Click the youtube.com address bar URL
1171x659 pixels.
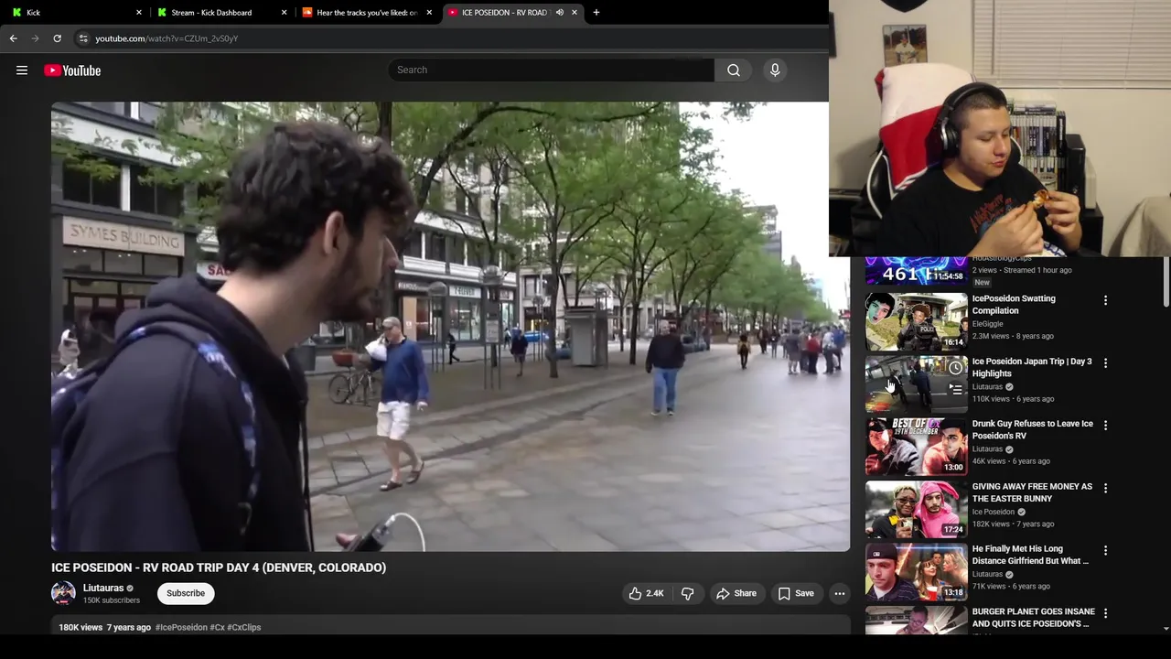(x=167, y=38)
